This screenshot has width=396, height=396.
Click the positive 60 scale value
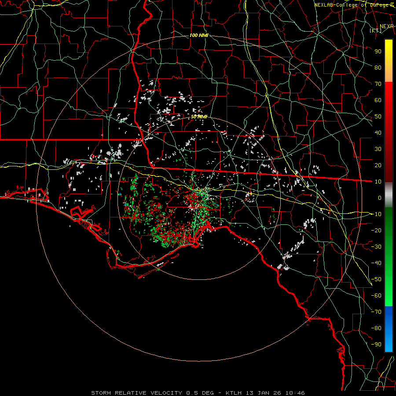378,100
